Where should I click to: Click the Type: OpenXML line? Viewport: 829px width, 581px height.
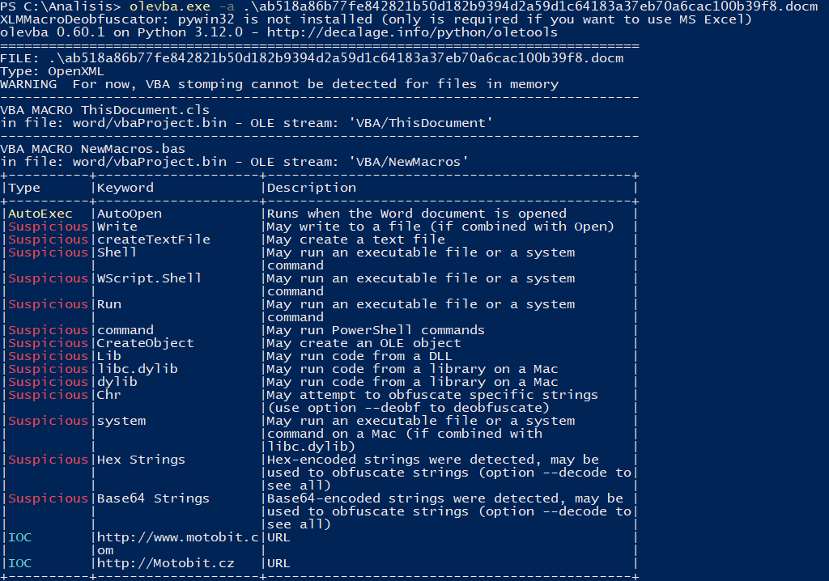click(53, 71)
